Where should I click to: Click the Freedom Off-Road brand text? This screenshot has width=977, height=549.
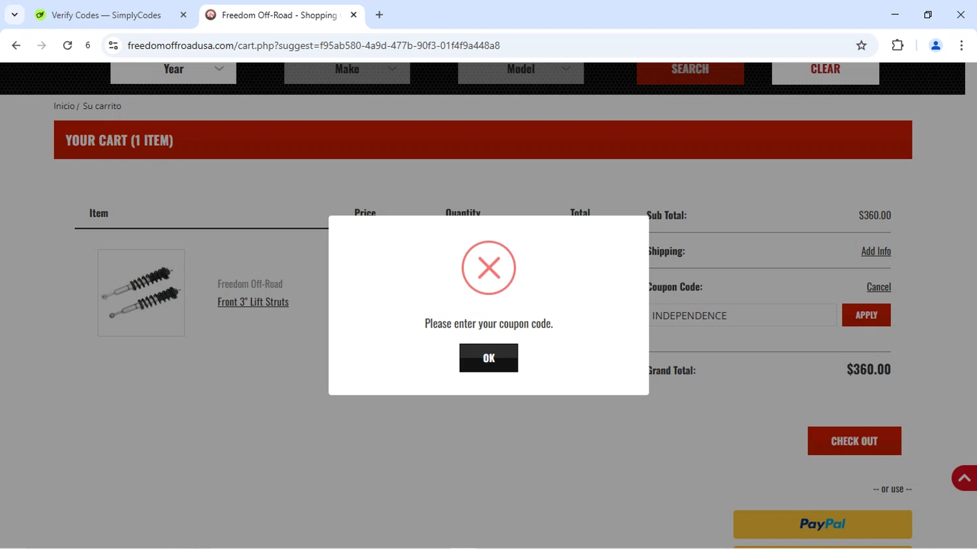250,284
